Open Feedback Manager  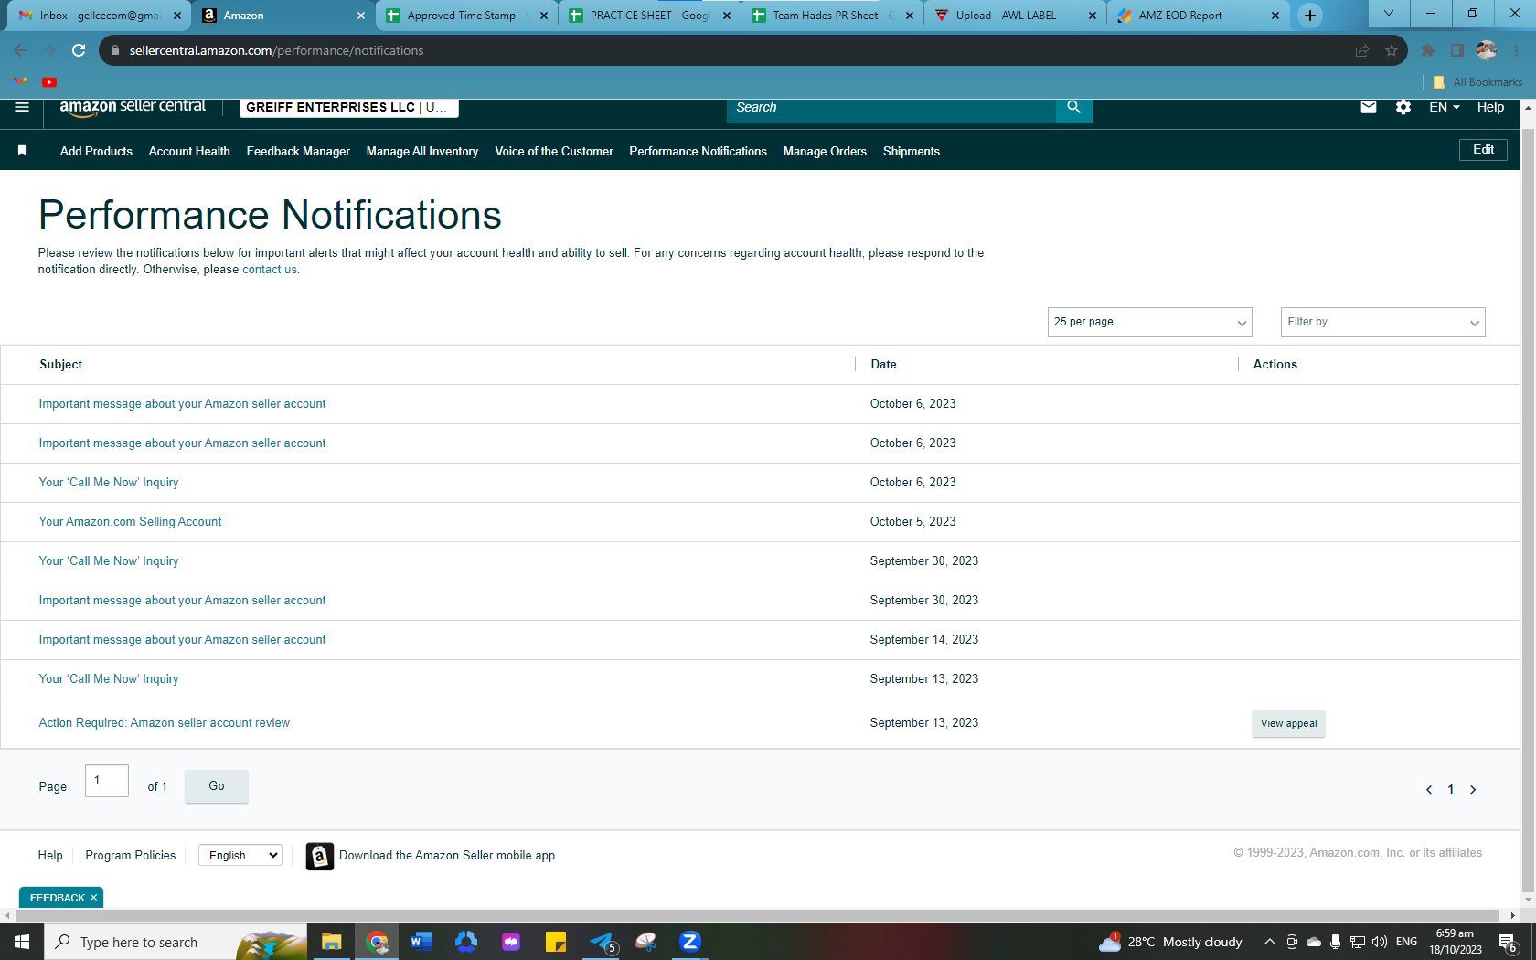point(298,151)
